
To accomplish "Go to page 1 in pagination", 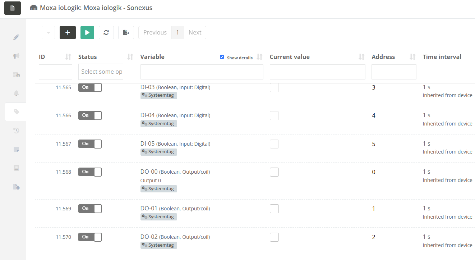I will pyautogui.click(x=177, y=32).
